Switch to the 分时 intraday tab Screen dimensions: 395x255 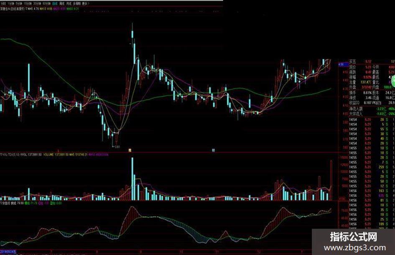3,3
